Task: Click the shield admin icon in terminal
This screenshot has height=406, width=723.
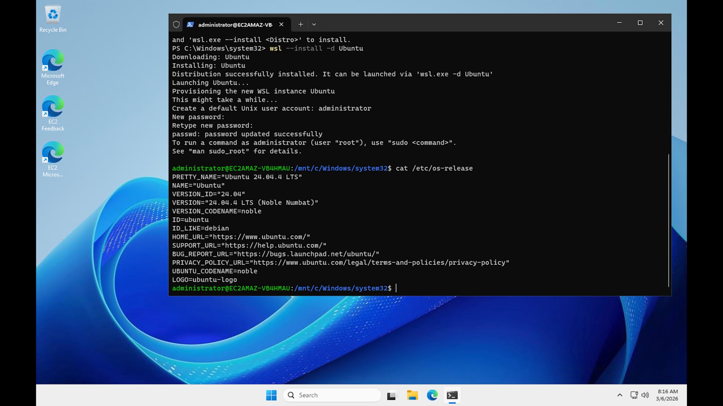Action: [176, 25]
